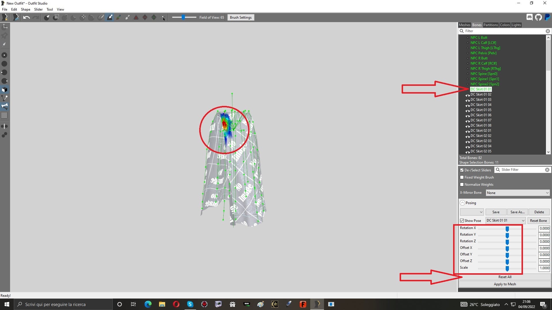Open Microsoft Edge from the taskbar
The image size is (552, 310).
(x=148, y=304)
